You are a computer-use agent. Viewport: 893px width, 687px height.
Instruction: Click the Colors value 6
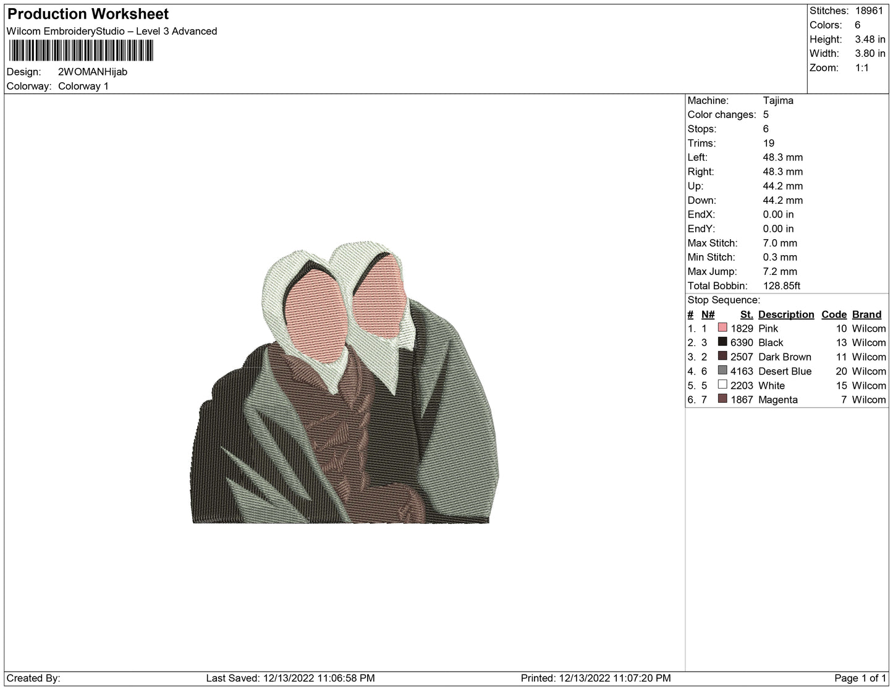pos(858,25)
